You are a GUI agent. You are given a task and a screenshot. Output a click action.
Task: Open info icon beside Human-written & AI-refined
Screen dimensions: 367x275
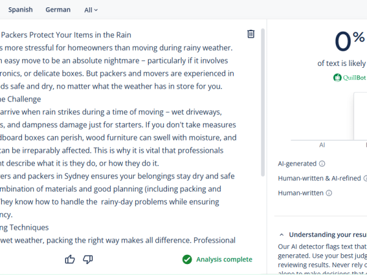coord(365,178)
